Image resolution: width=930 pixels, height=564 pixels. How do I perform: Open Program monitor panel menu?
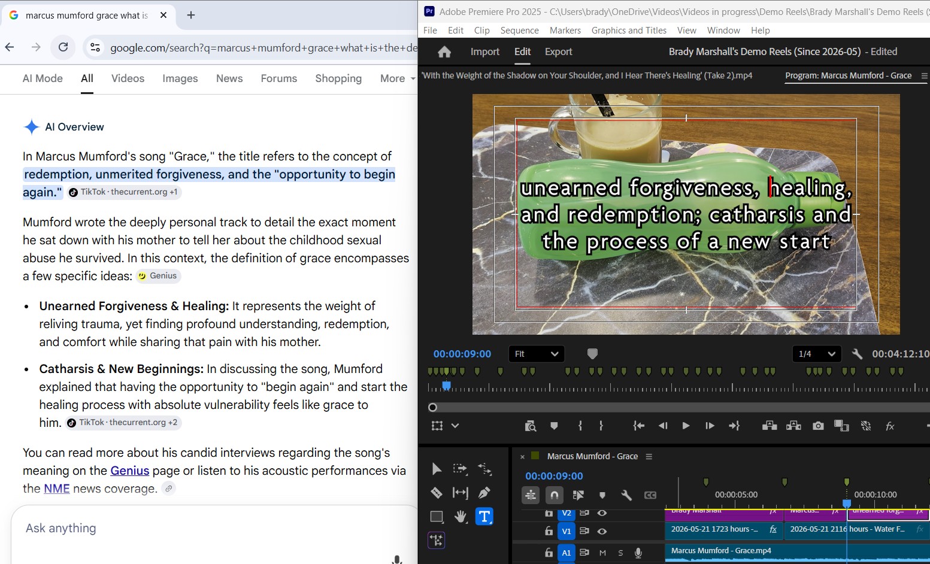pos(924,75)
